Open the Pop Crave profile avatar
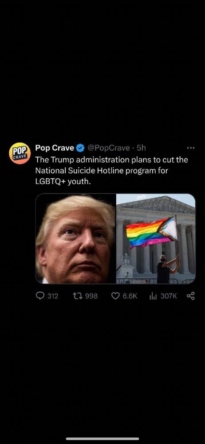 tap(20, 154)
